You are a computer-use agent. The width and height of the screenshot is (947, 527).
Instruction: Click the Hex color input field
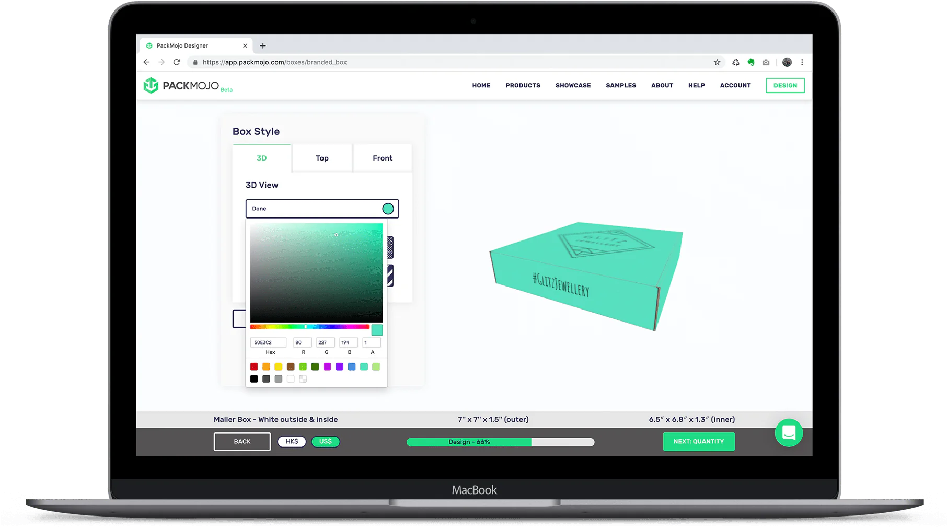coord(268,342)
